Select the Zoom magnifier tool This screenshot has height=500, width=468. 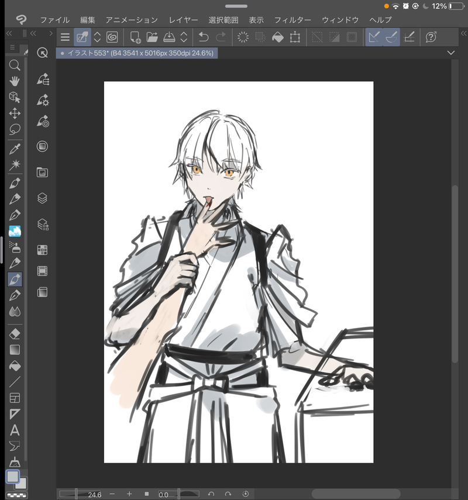click(15, 65)
